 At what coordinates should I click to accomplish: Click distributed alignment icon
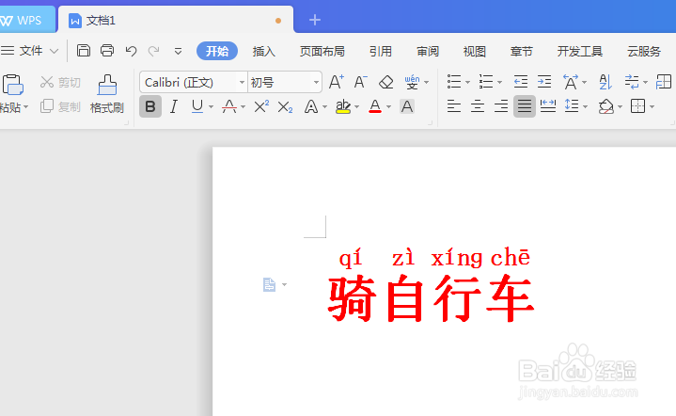coord(548,106)
